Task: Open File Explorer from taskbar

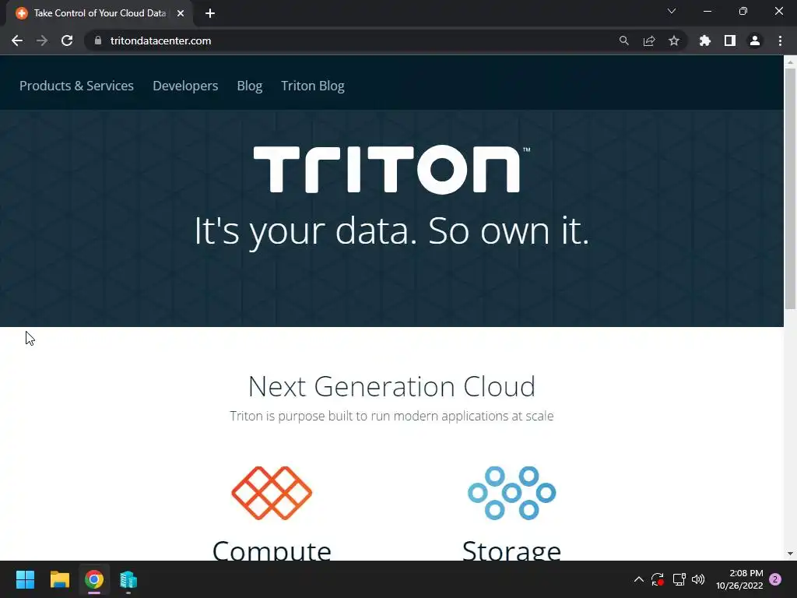Action: (x=59, y=579)
